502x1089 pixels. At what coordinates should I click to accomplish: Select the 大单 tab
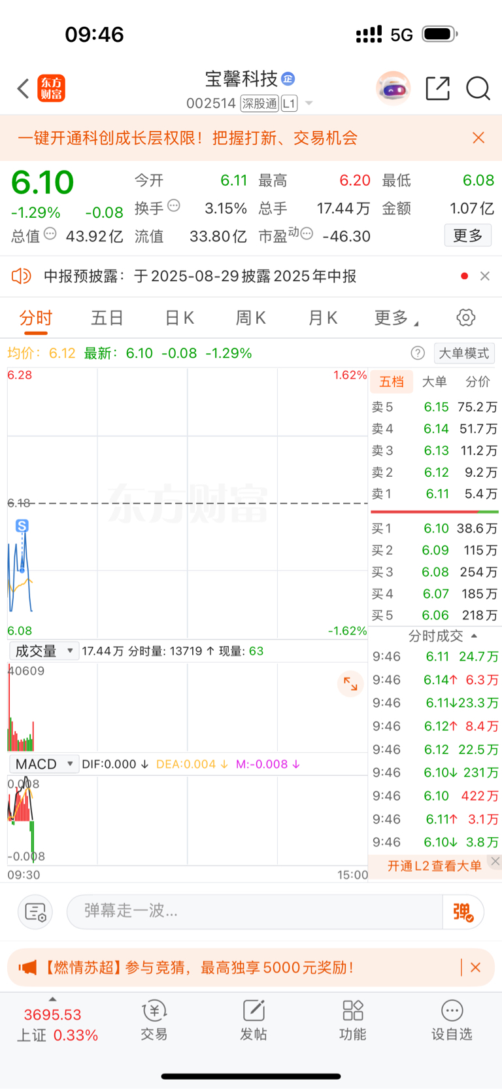click(x=435, y=381)
